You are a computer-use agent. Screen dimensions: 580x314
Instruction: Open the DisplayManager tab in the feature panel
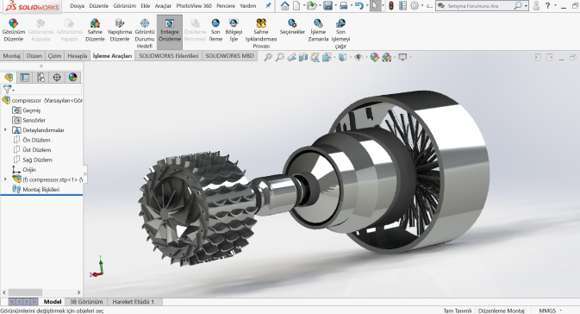tap(73, 77)
